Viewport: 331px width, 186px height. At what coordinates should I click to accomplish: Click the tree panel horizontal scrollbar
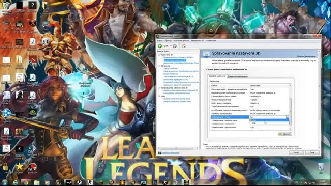click(177, 148)
